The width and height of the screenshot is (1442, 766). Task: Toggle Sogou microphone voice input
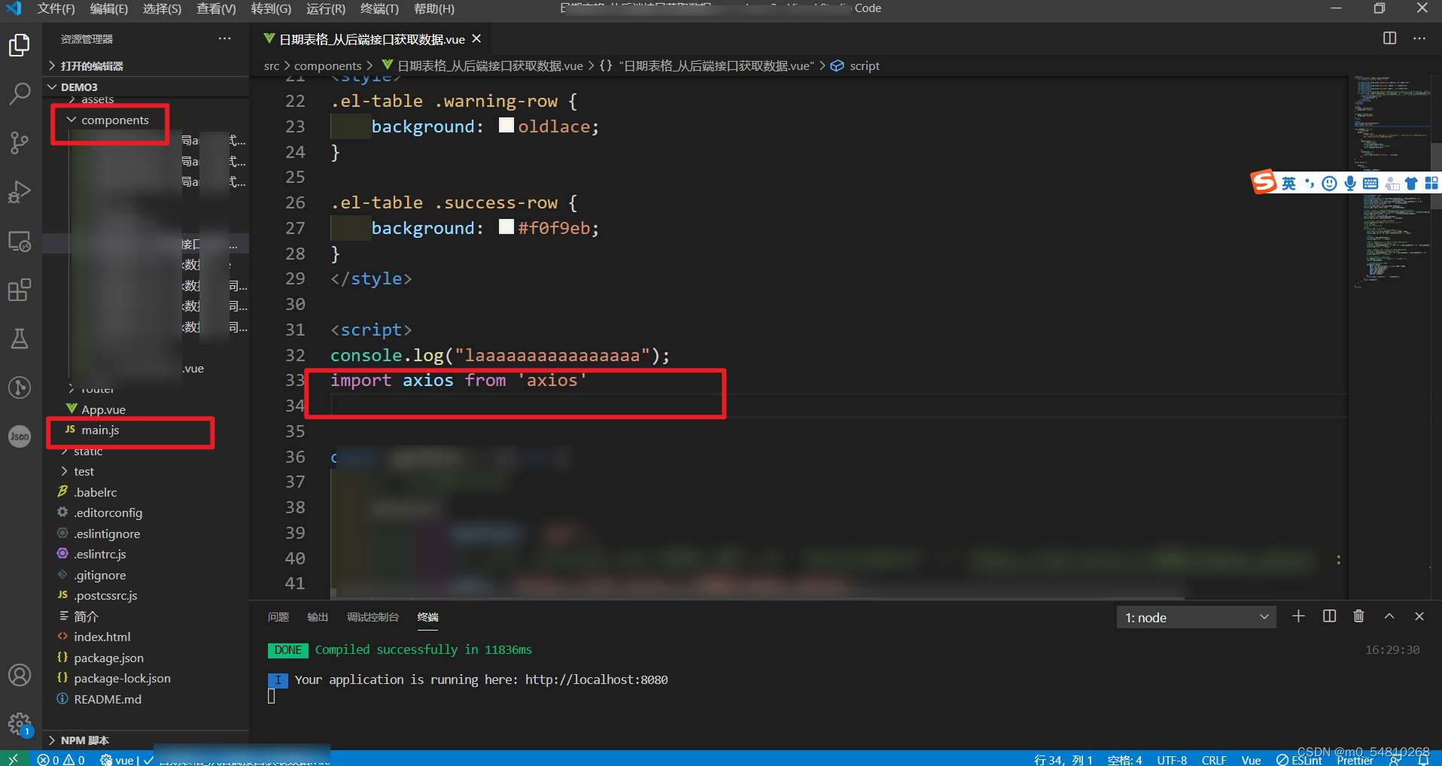pos(1350,184)
